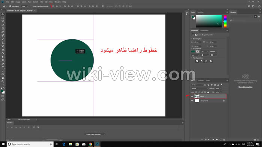Screen dimensions: 262x147
Task: Open the View menu
Action: point(51,2)
